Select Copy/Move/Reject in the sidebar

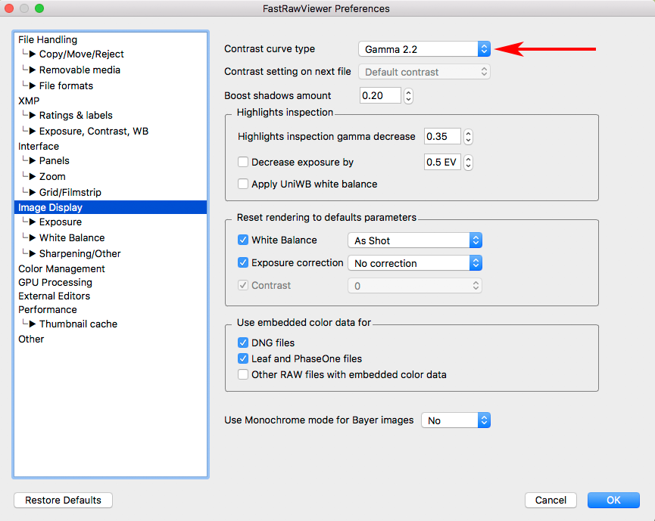pos(81,54)
